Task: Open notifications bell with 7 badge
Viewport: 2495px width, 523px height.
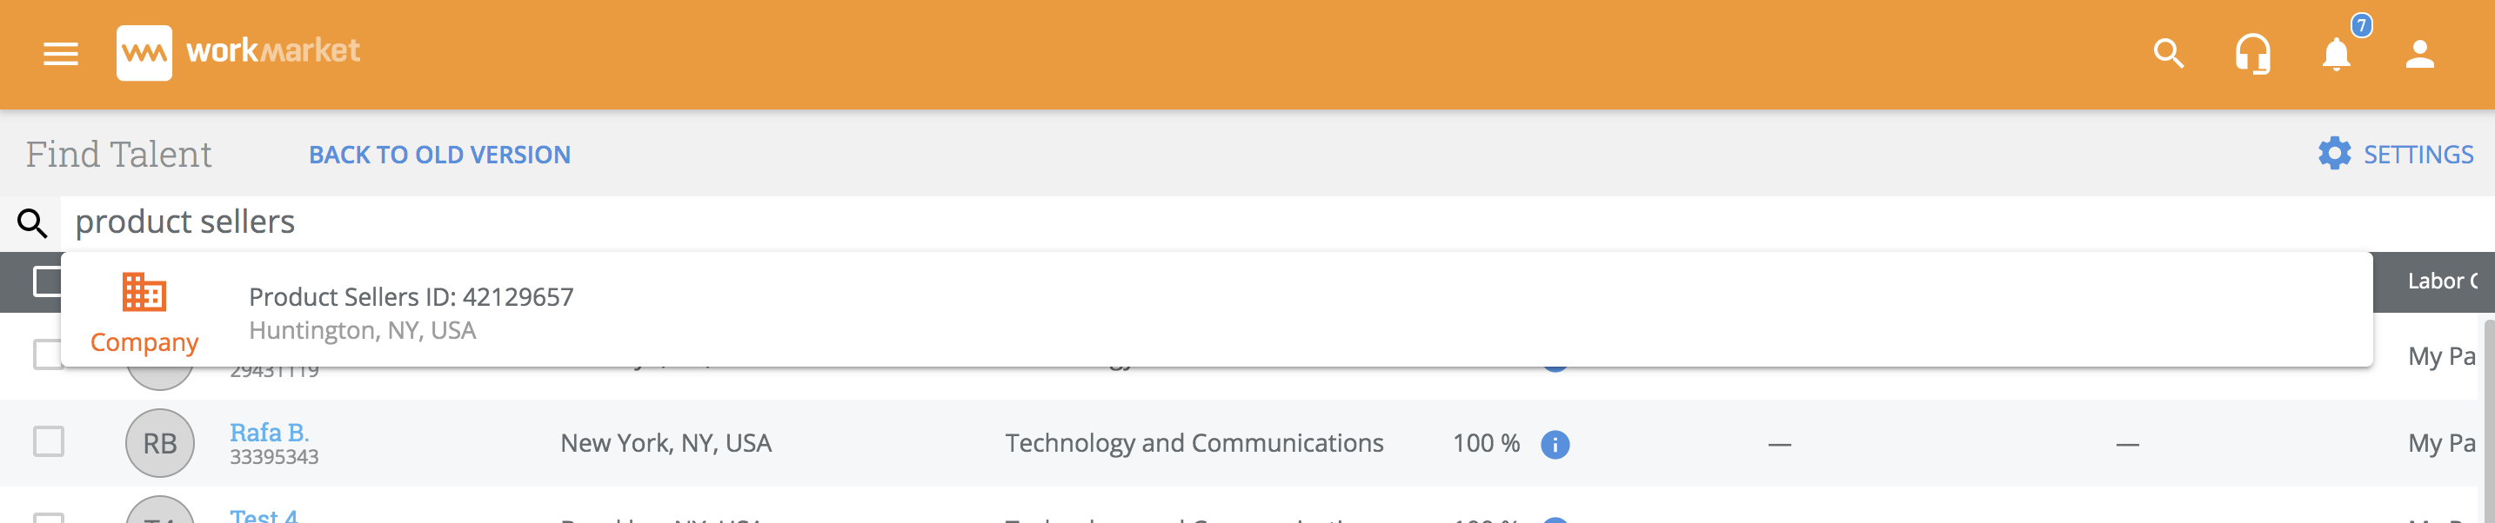Action: point(2336,54)
